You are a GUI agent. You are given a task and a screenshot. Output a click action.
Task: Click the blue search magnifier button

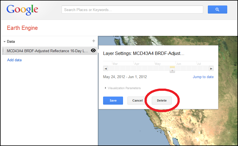(x=217, y=10)
